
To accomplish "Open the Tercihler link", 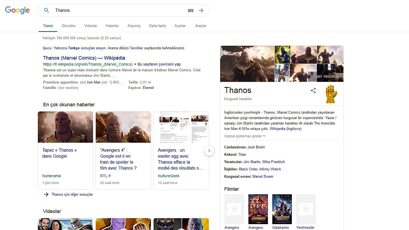I will (x=136, y=48).
